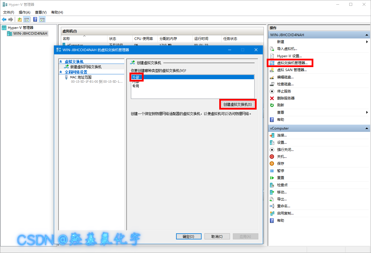Collapse the vComputer actions section
The width and height of the screenshot is (371, 253).
[367, 128]
